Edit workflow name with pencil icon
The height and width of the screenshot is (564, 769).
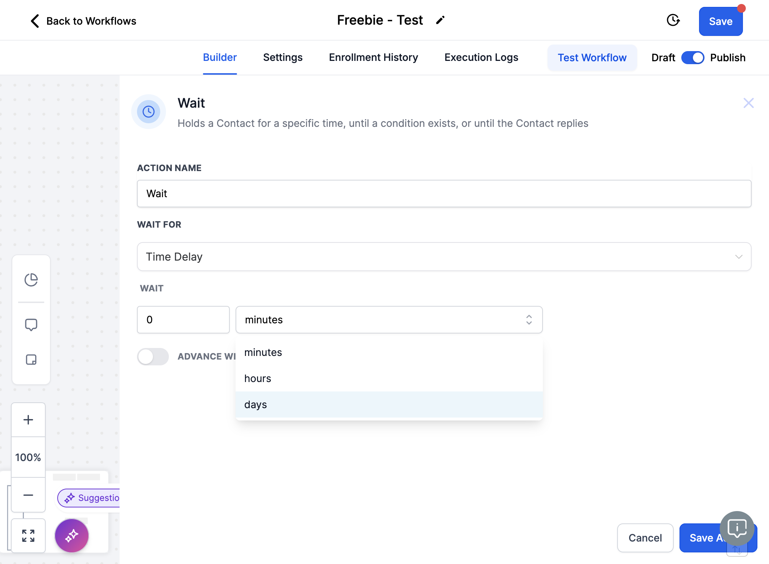pos(440,20)
